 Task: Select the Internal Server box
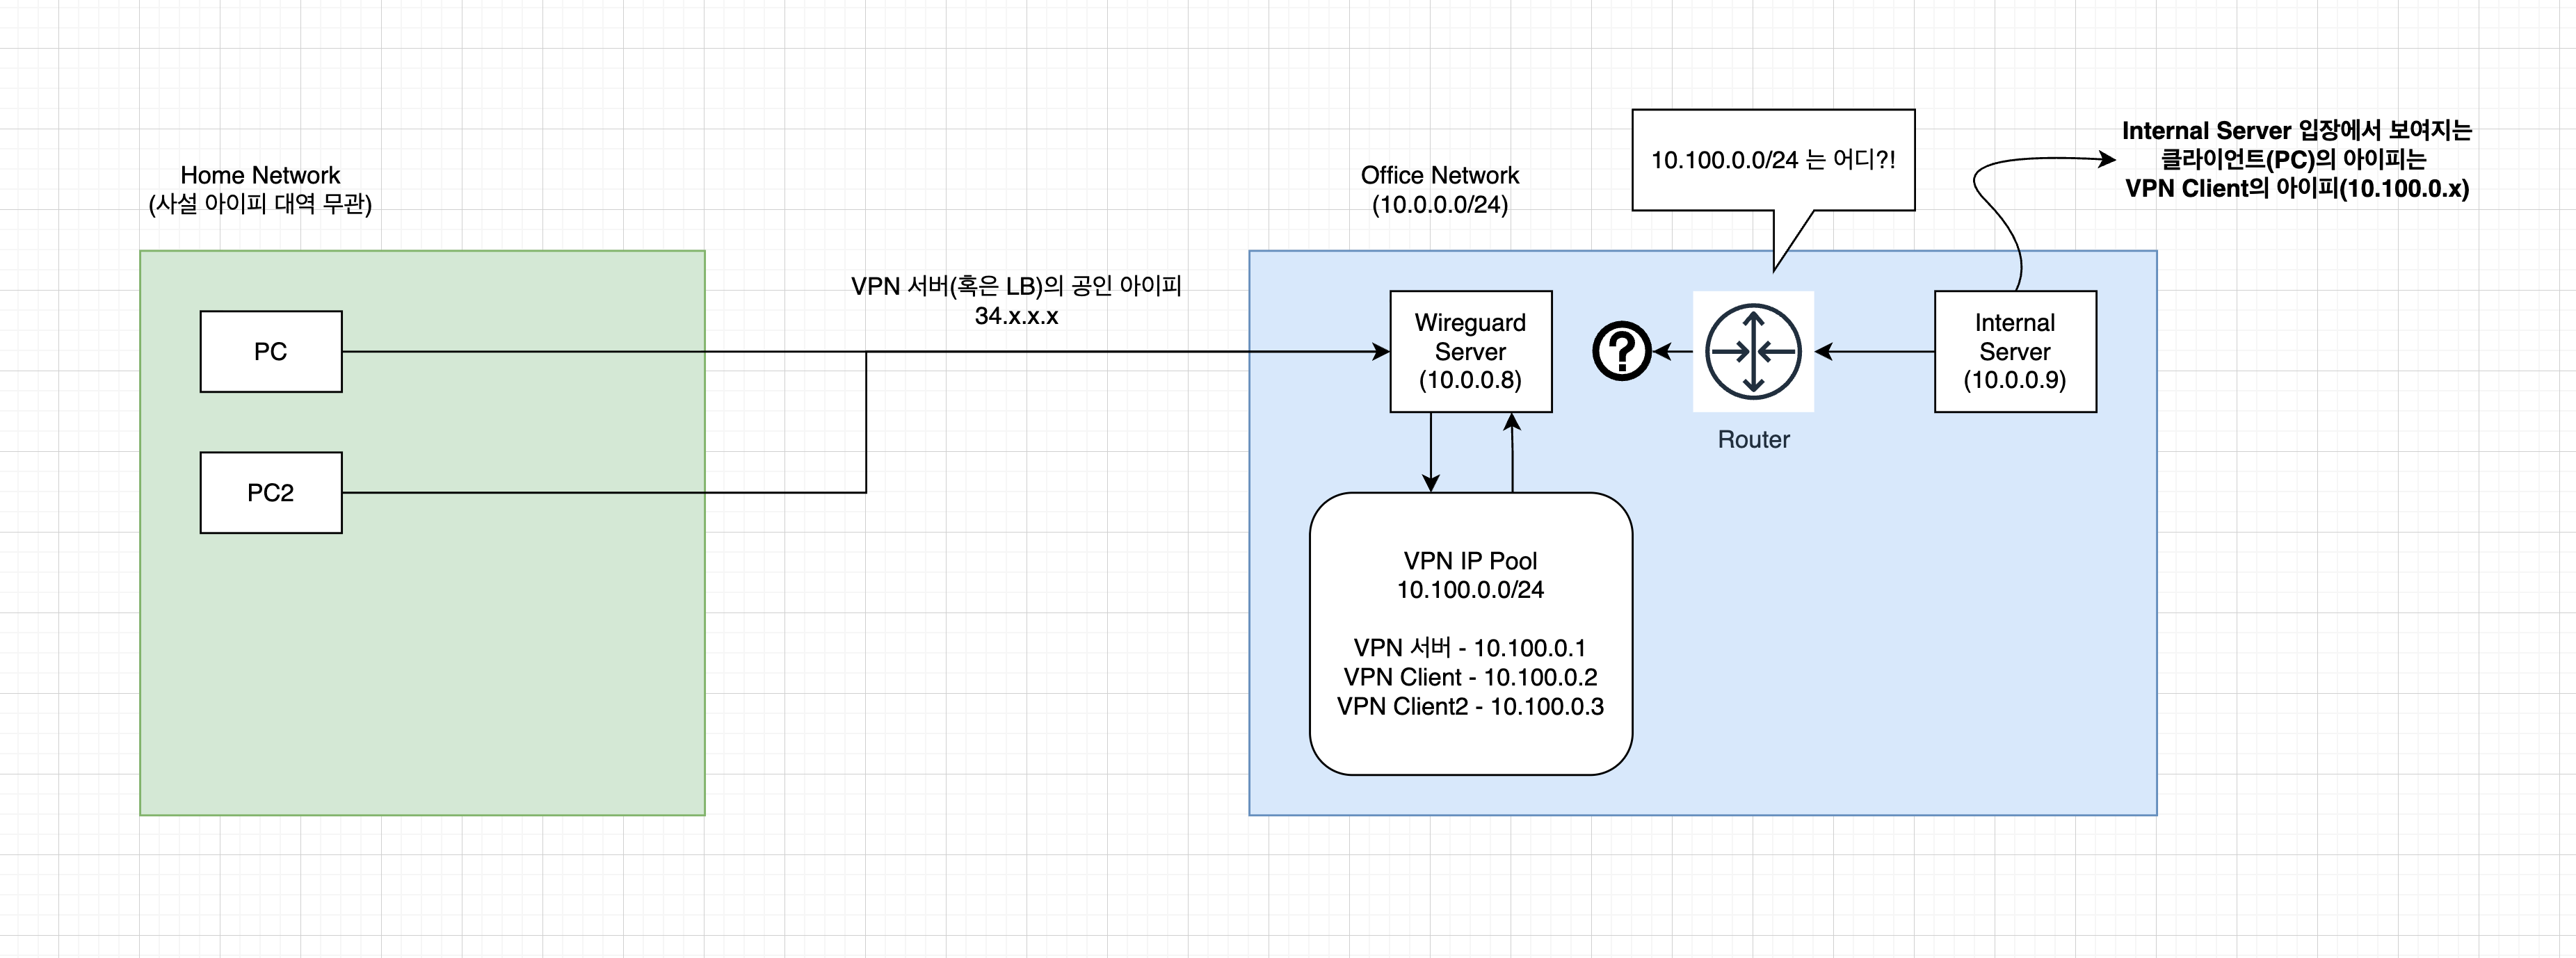click(2014, 351)
